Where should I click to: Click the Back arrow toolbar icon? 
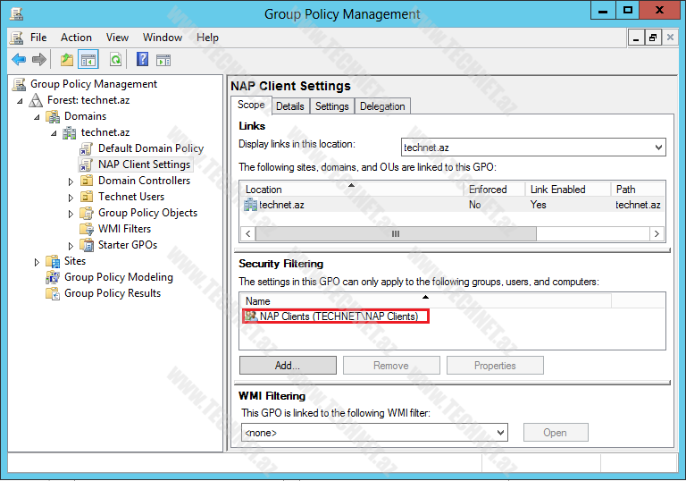(19, 60)
